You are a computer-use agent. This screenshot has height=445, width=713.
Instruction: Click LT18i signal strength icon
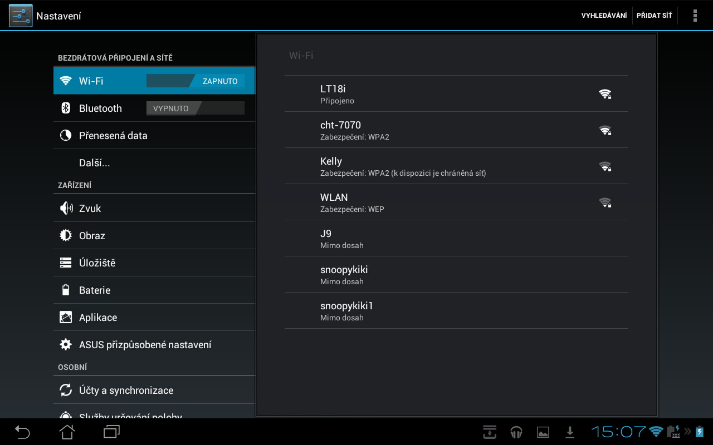click(x=605, y=94)
